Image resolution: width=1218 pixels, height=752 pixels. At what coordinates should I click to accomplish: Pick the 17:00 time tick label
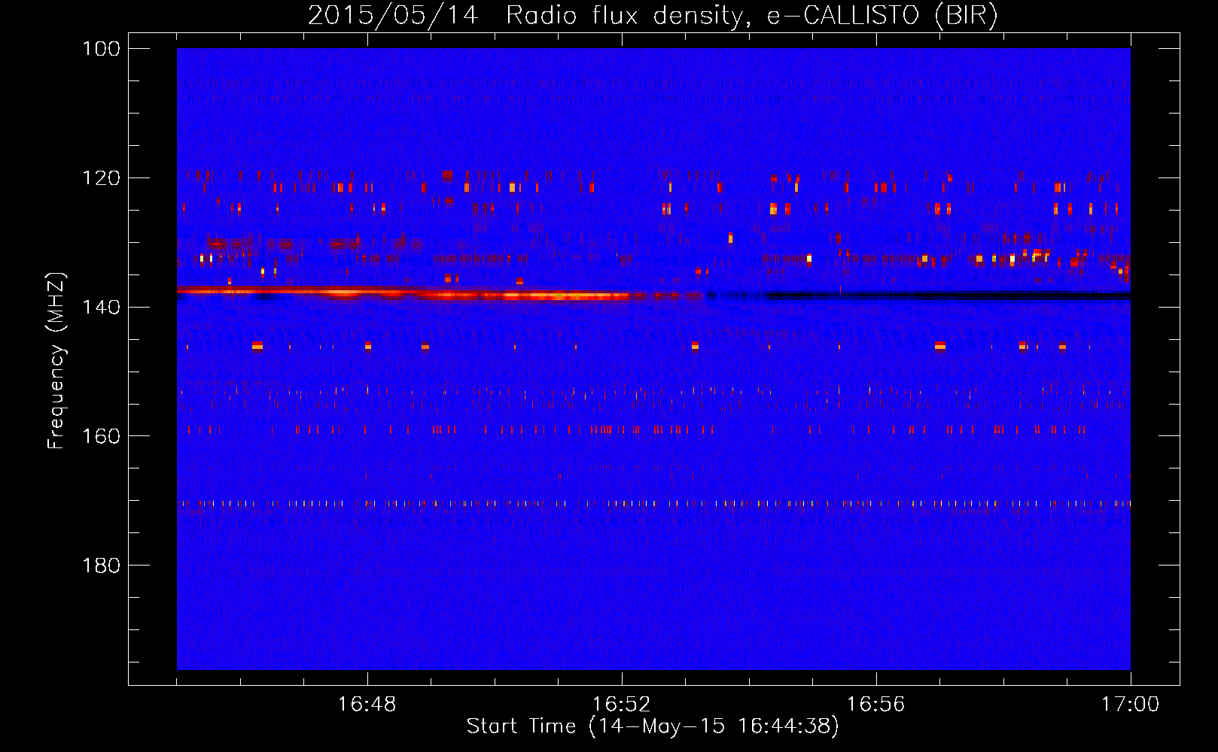tap(1131, 704)
